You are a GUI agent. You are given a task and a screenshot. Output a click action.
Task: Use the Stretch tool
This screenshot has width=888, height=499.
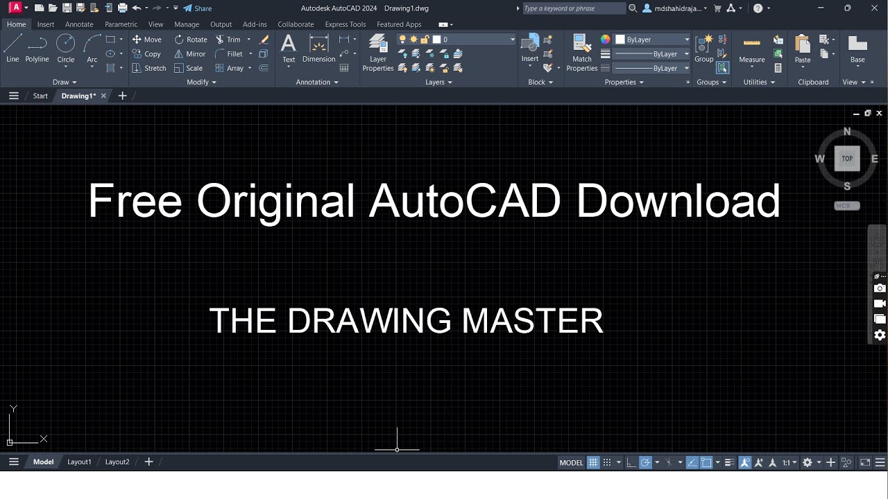(149, 68)
